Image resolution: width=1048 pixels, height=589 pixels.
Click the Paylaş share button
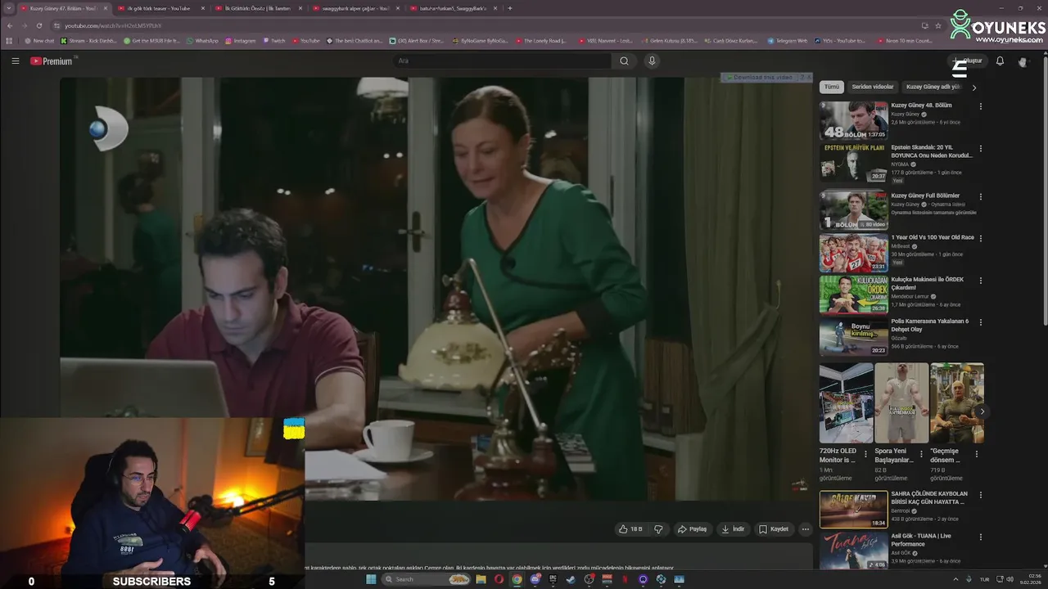[x=693, y=529]
